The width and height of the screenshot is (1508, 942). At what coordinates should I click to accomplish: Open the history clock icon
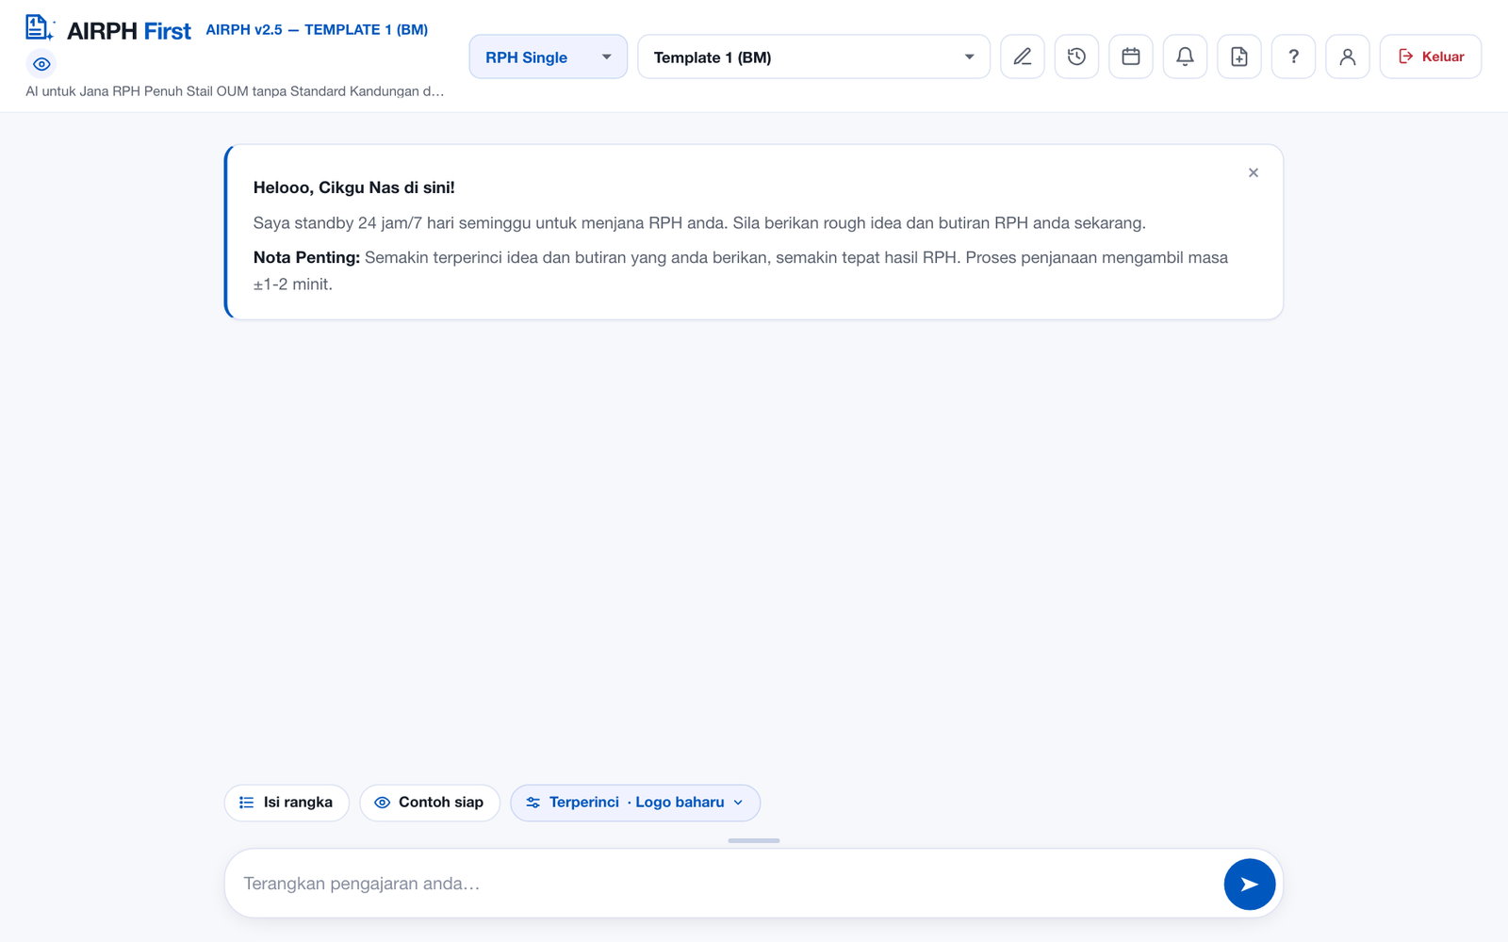pyautogui.click(x=1076, y=57)
